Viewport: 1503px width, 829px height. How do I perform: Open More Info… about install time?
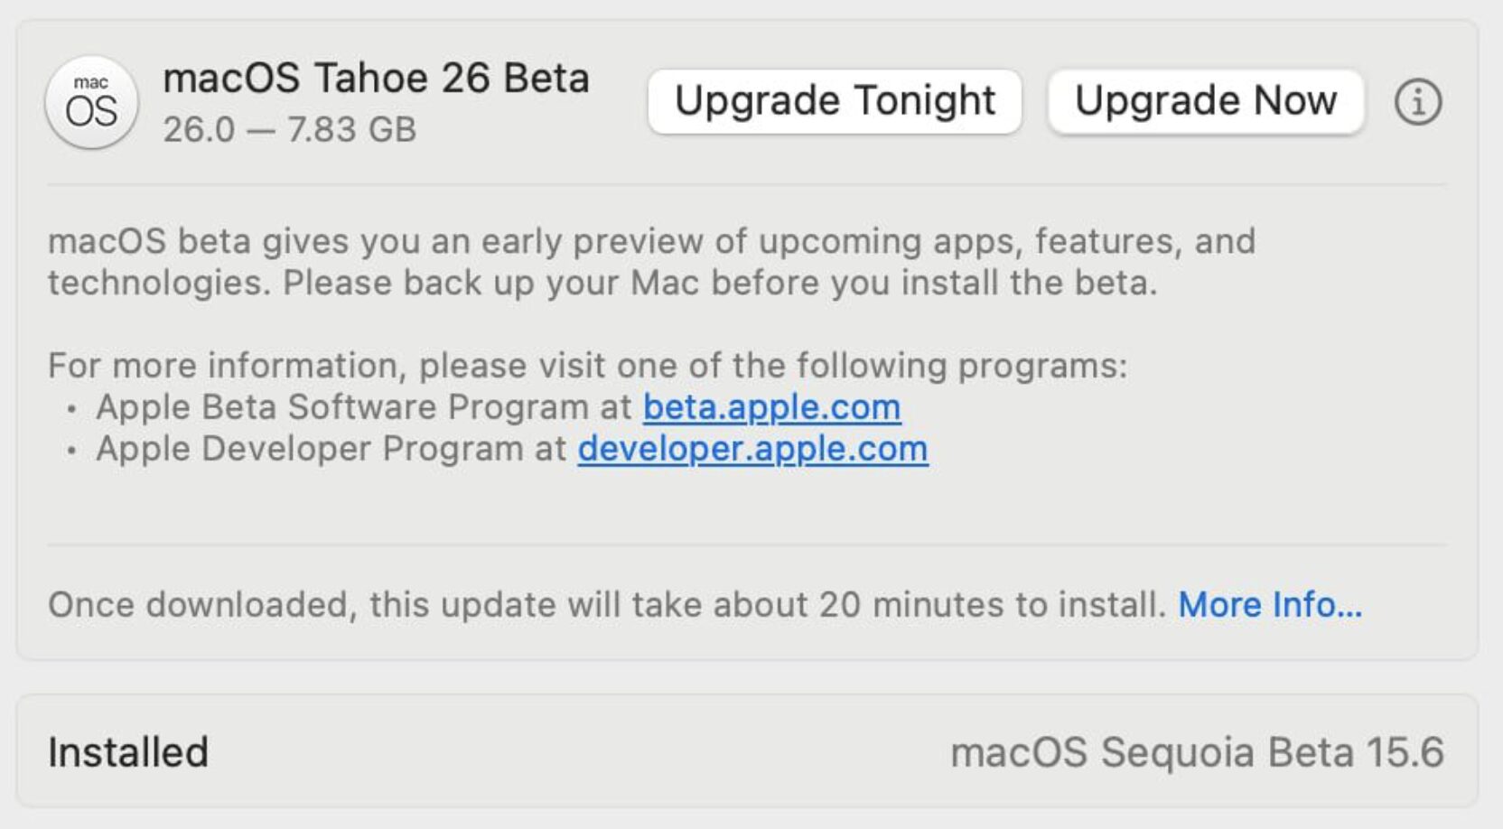tap(1270, 604)
